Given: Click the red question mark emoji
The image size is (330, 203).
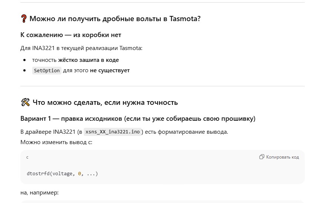Looking at the screenshot, I should click(24, 19).
